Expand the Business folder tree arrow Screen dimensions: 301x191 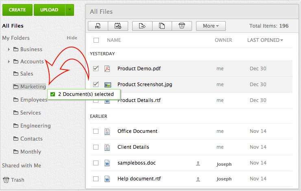click(x=9, y=49)
